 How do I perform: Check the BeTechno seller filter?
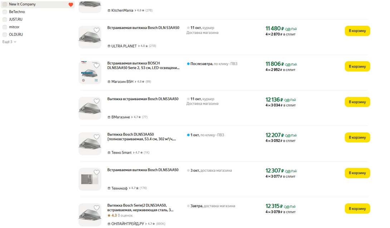[x=5, y=12]
